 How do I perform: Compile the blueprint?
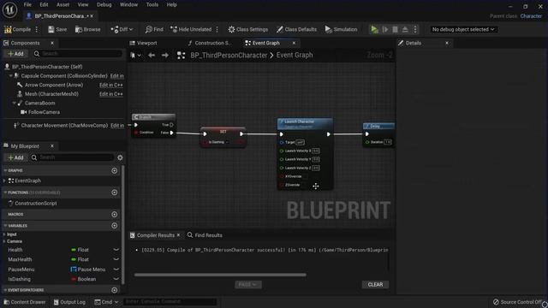point(17,30)
